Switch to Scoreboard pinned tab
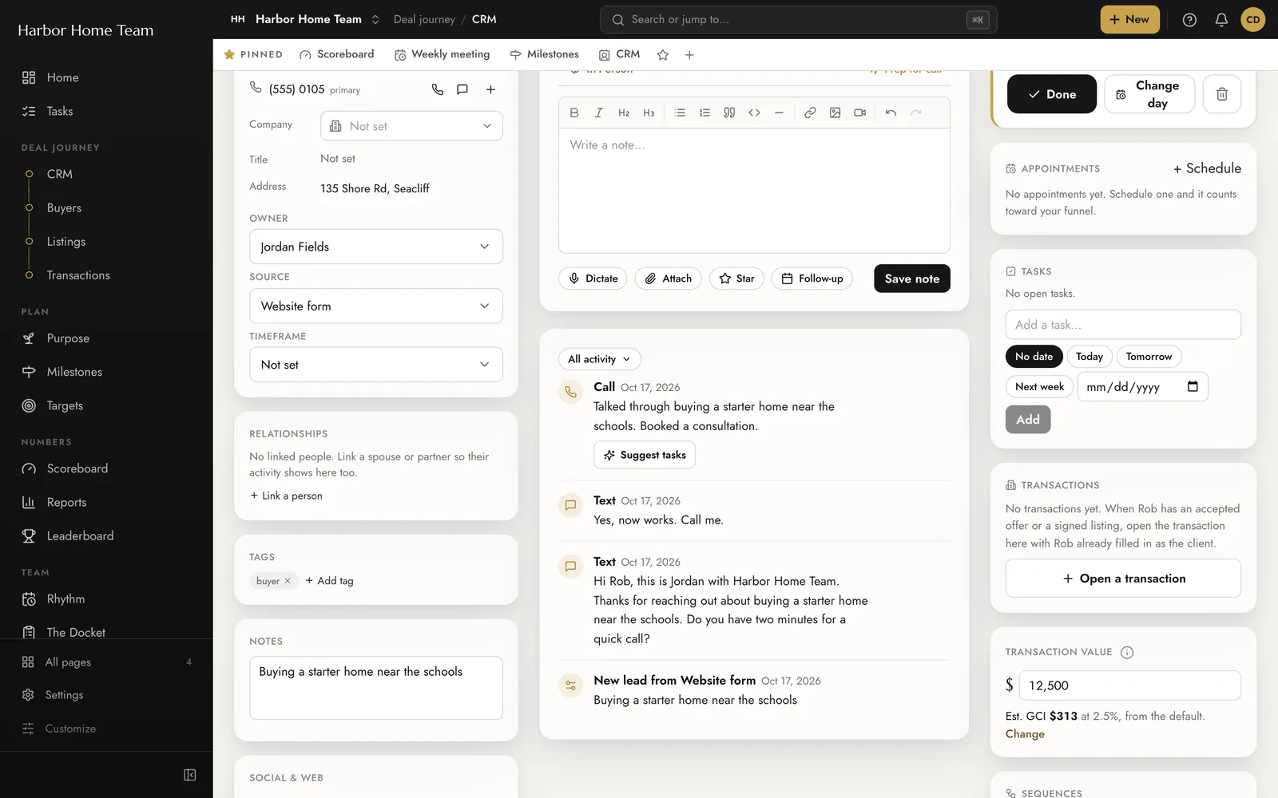This screenshot has width=1278, height=798. coord(336,54)
